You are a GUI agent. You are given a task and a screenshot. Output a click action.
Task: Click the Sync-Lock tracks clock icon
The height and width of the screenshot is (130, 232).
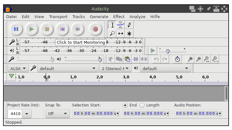[x=177, y=59]
